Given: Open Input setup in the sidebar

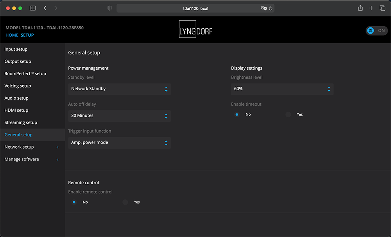Looking at the screenshot, I should tap(16, 49).
